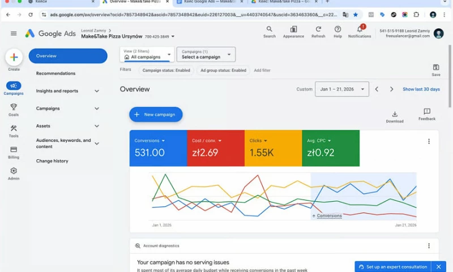Image resolution: width=453 pixels, height=272 pixels.
Task: Refresh the Google Ads data
Action: coord(318,29)
